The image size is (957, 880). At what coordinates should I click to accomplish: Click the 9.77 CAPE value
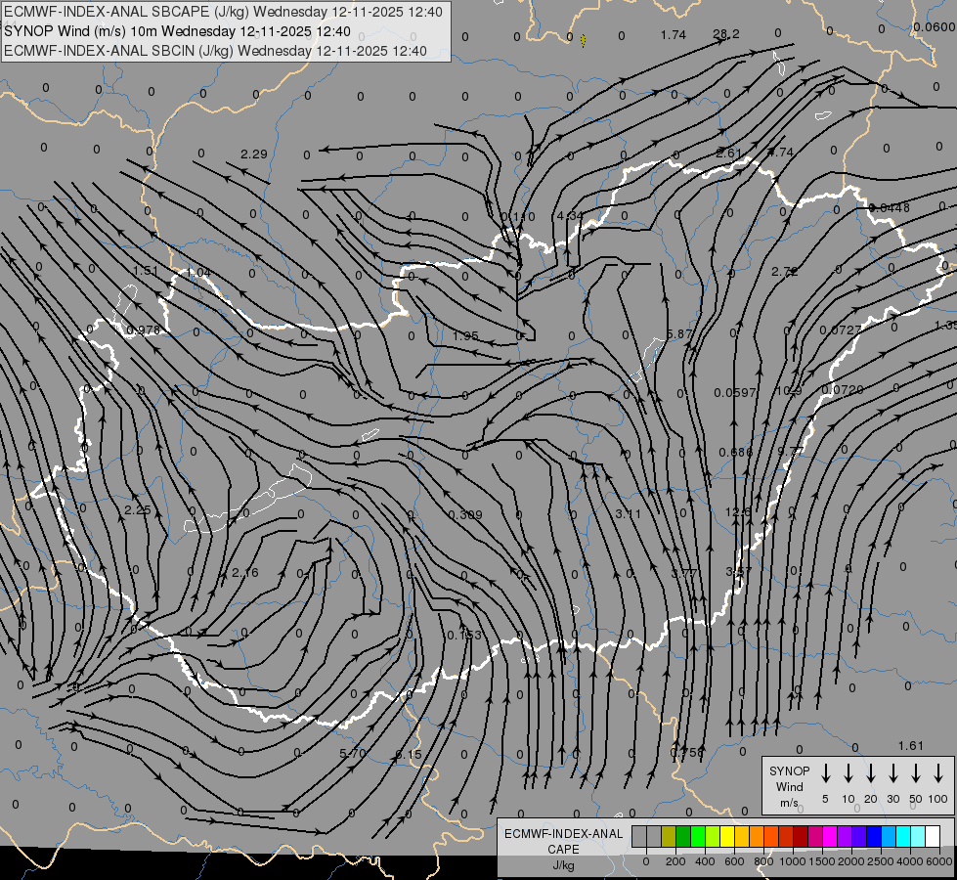click(791, 451)
